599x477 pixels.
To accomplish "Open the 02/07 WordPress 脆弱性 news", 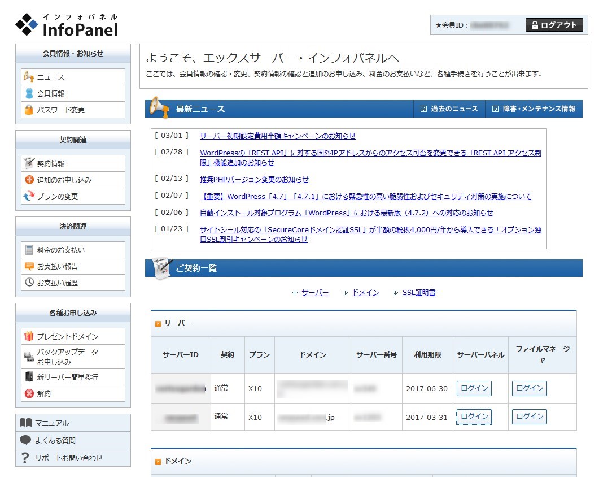I will click(366, 196).
